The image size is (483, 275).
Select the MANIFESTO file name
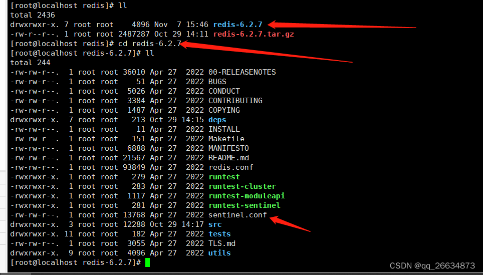click(x=228, y=148)
